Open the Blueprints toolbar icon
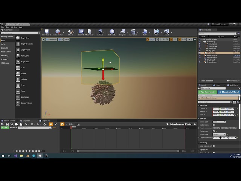The image size is (241, 181). [x=123, y=32]
